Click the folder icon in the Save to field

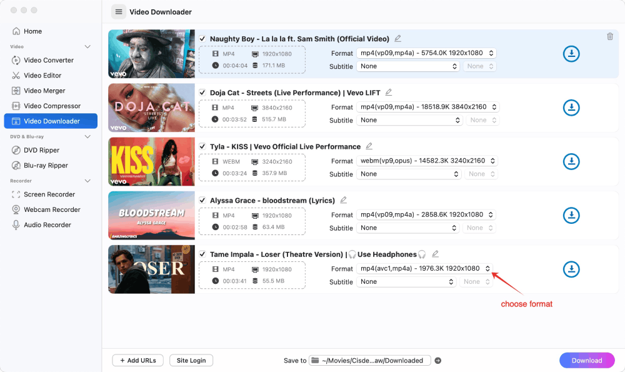[315, 361]
